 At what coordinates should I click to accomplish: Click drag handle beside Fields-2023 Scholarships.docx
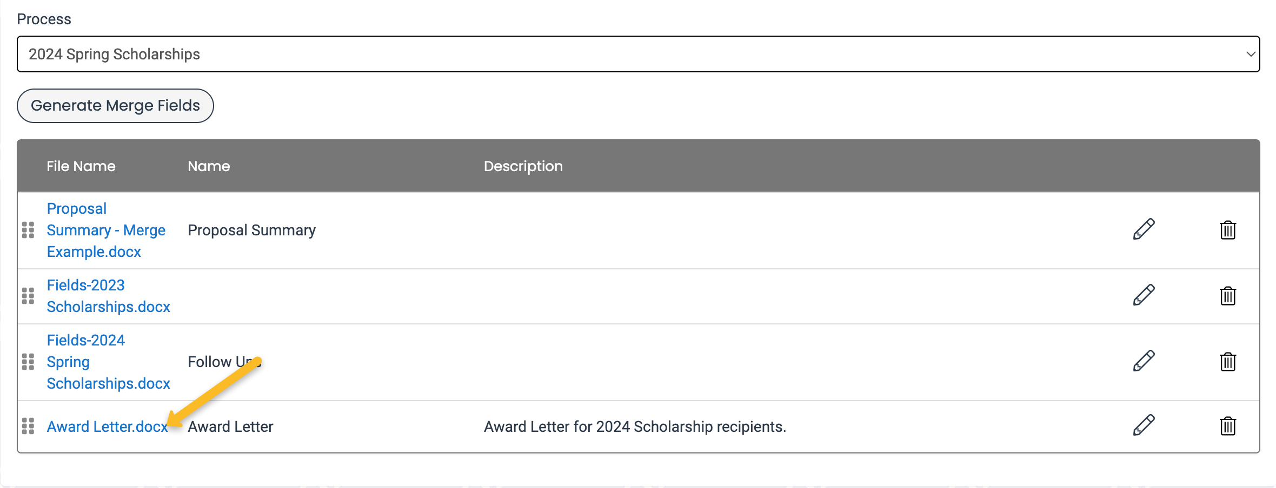tap(28, 296)
